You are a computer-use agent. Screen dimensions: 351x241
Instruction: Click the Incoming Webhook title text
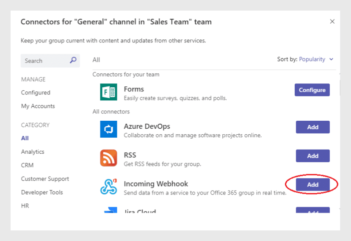pos(156,184)
